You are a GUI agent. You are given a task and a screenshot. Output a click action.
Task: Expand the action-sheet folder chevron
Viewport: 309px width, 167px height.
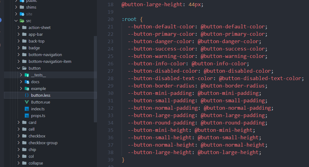click(18, 27)
